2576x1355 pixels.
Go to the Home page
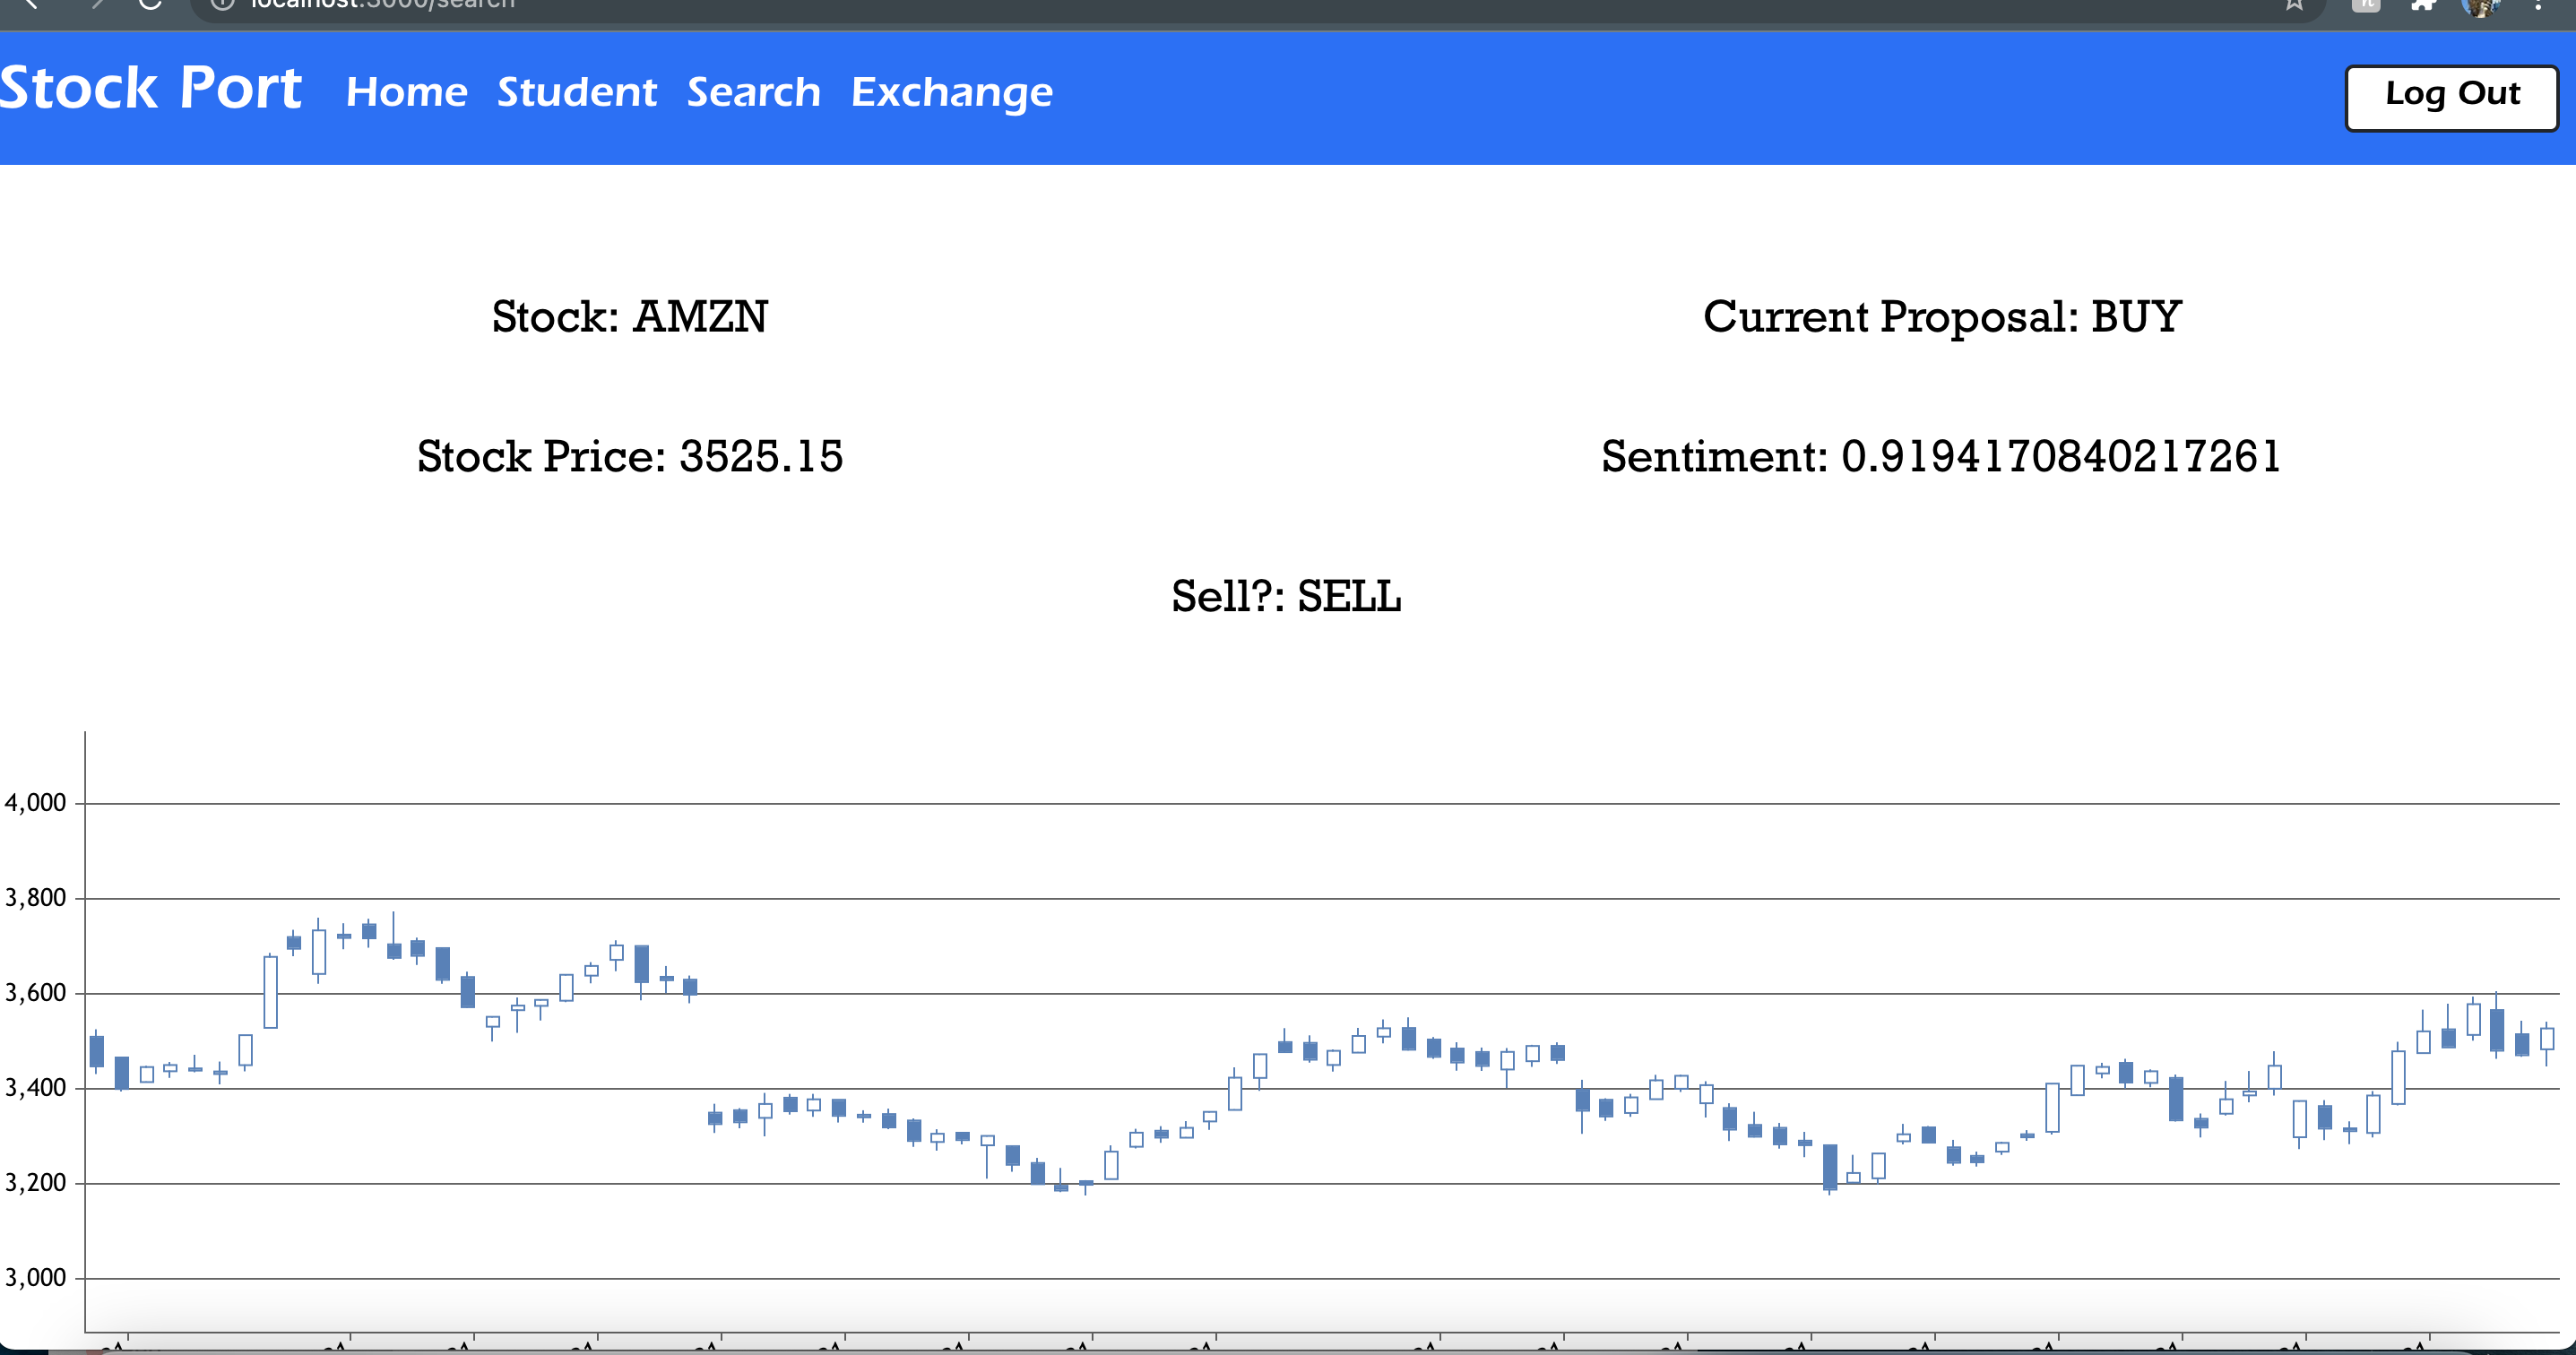click(407, 92)
